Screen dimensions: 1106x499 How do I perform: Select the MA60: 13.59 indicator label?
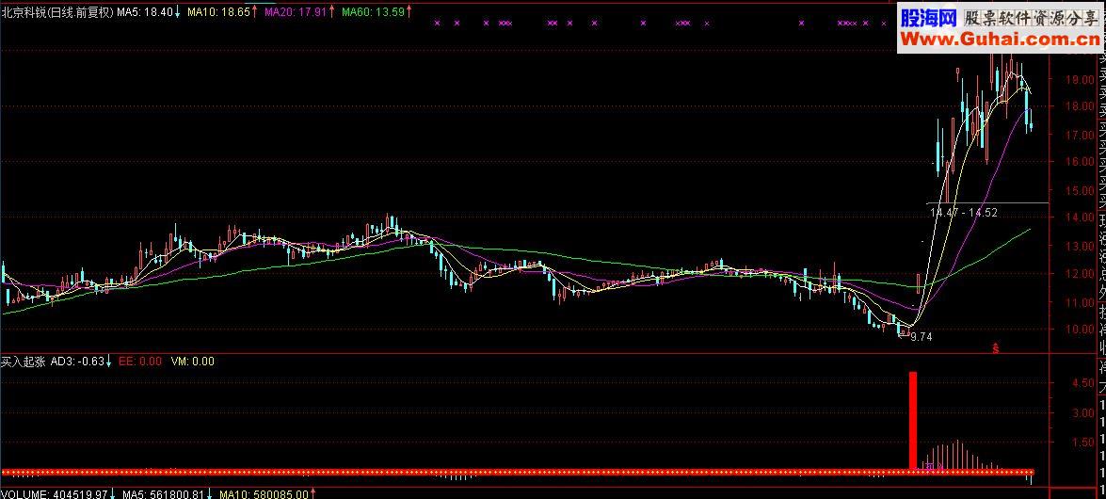[x=373, y=12]
